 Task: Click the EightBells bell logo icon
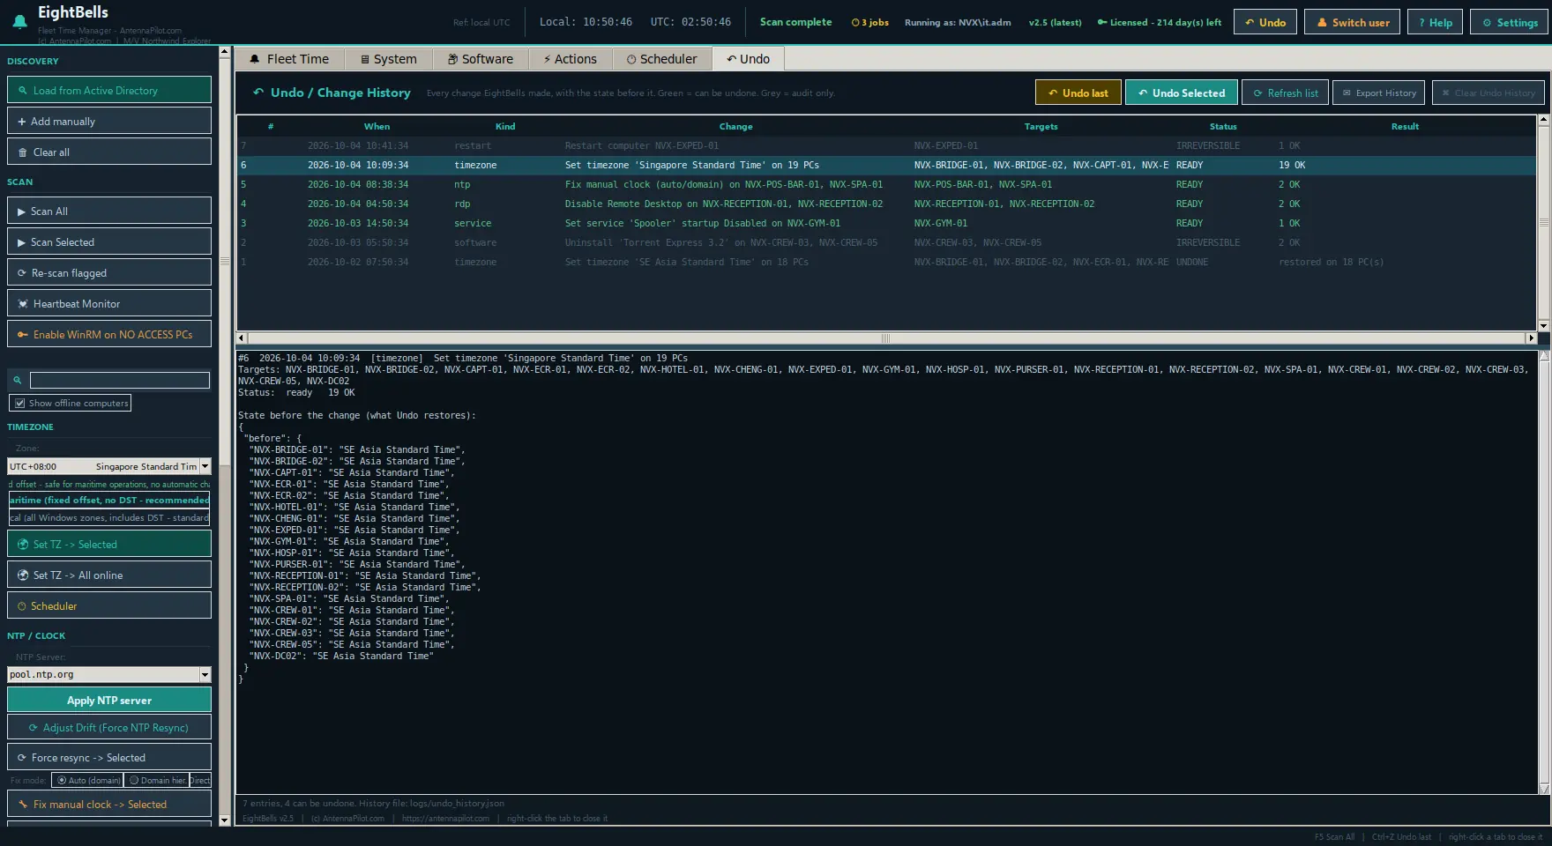(19, 22)
